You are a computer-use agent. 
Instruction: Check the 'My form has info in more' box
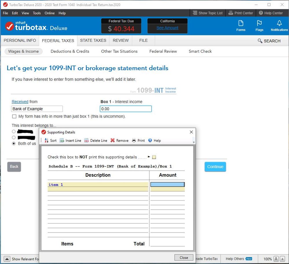tap(14, 116)
